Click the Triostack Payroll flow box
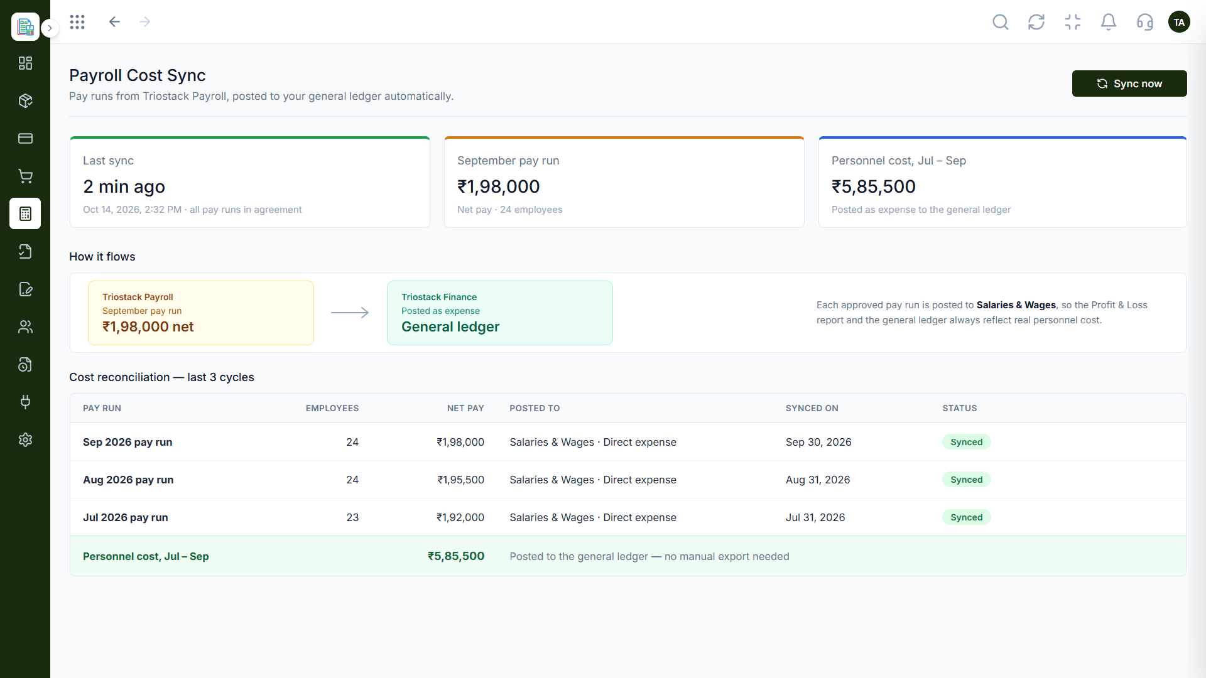Screen dimensions: 1206x678 coord(201,313)
